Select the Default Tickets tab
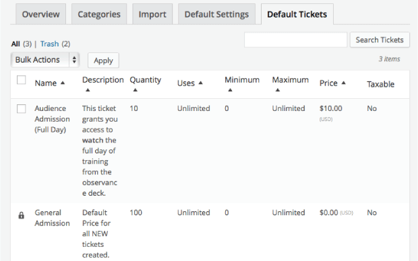 (297, 14)
